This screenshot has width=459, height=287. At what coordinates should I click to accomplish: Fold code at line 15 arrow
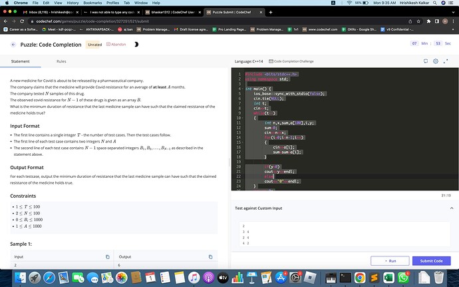click(243, 143)
